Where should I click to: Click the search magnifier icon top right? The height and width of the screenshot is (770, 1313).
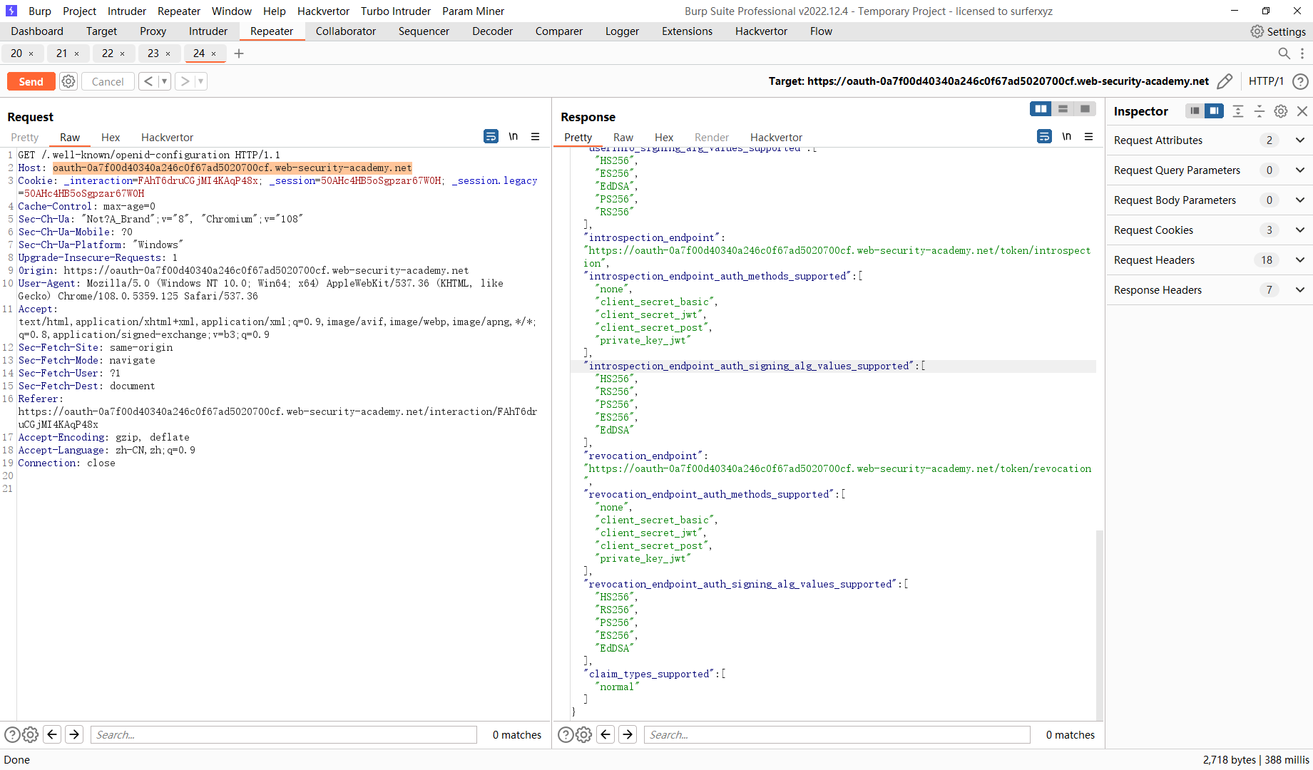pos(1284,53)
